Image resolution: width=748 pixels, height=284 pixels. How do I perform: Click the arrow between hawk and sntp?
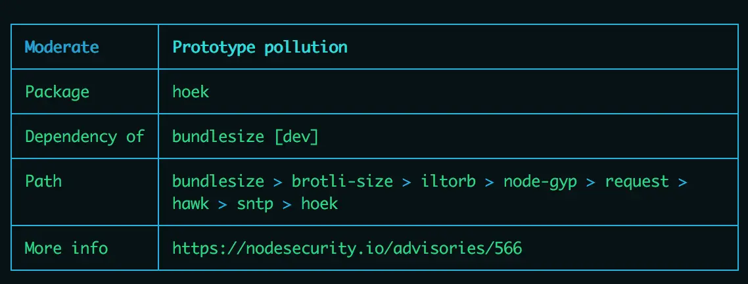(x=223, y=204)
